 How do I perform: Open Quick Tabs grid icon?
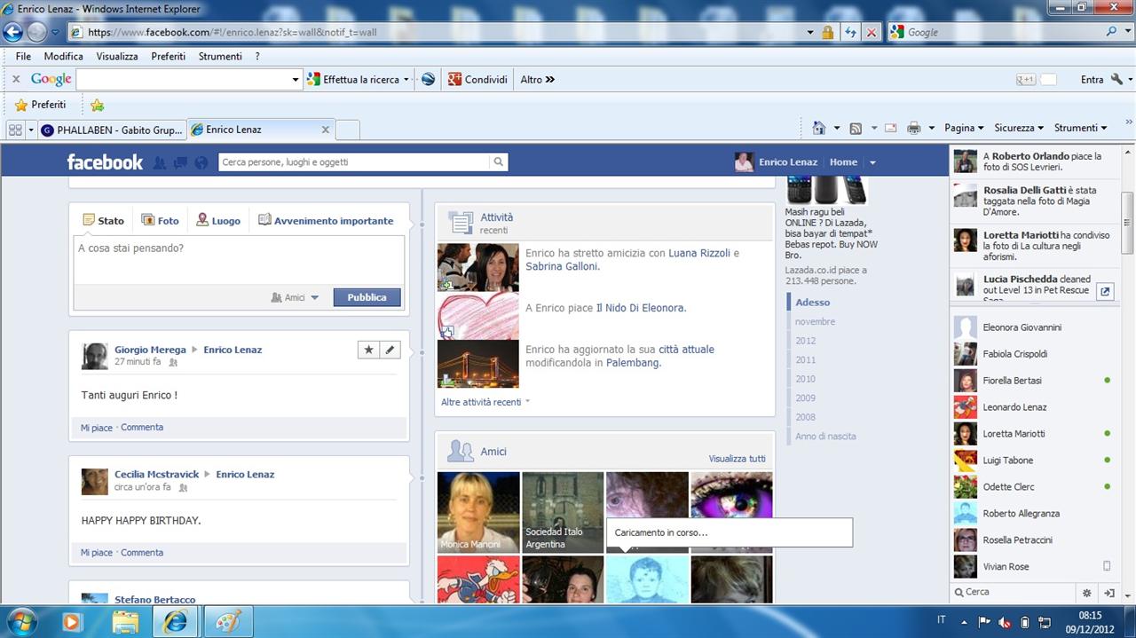point(15,130)
